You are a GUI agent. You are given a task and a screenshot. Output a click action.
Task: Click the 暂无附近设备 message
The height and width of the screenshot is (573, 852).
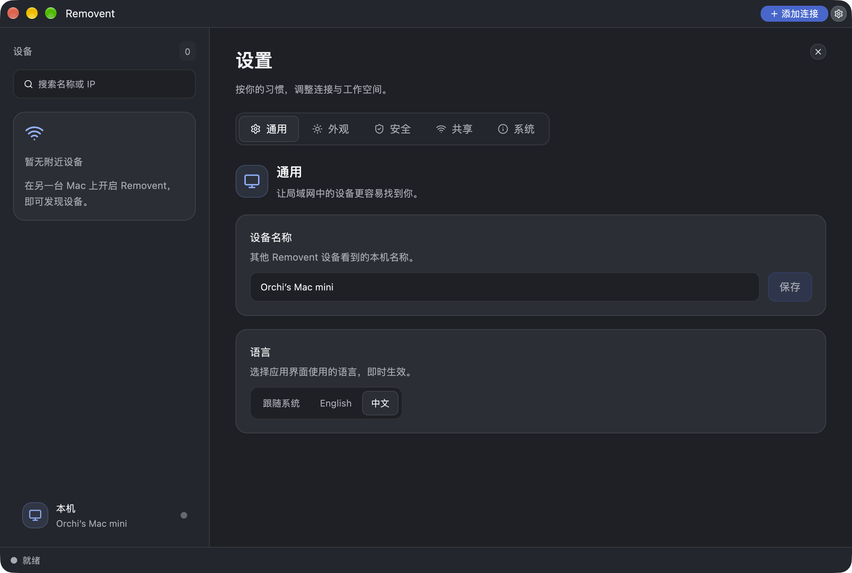(x=54, y=162)
